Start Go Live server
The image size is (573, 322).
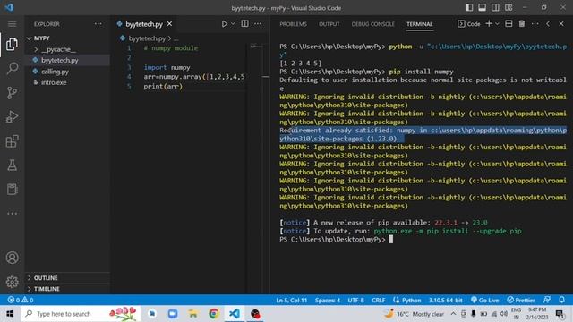(485, 301)
